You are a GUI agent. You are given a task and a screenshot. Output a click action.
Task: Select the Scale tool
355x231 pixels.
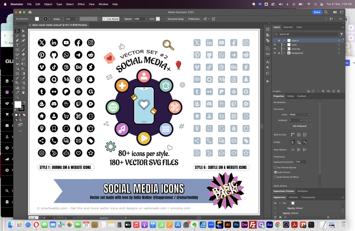pyautogui.click(x=23, y=59)
